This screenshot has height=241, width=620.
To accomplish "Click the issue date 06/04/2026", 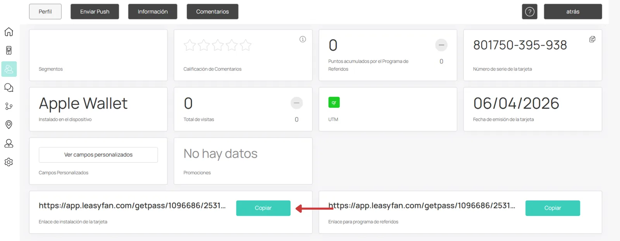I will point(516,103).
